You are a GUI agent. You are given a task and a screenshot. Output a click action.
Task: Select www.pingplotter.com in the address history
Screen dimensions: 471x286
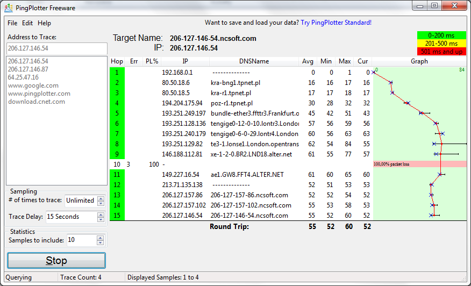tap(39, 94)
